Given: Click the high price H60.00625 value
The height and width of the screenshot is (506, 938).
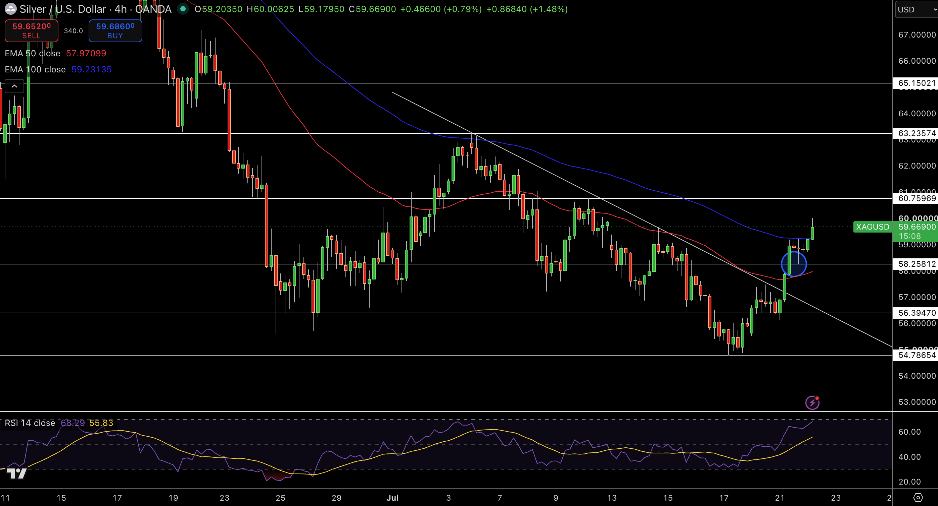Looking at the screenshot, I should 270,9.
